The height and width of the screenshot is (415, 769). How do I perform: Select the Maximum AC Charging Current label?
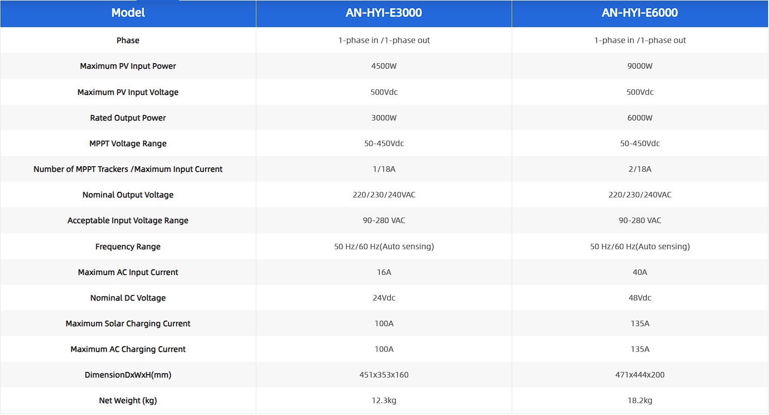click(128, 349)
